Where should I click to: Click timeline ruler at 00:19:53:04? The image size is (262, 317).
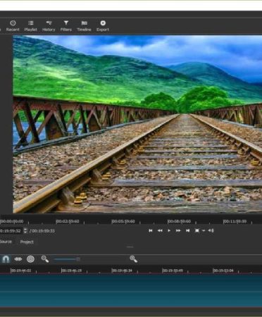[x=223, y=271]
